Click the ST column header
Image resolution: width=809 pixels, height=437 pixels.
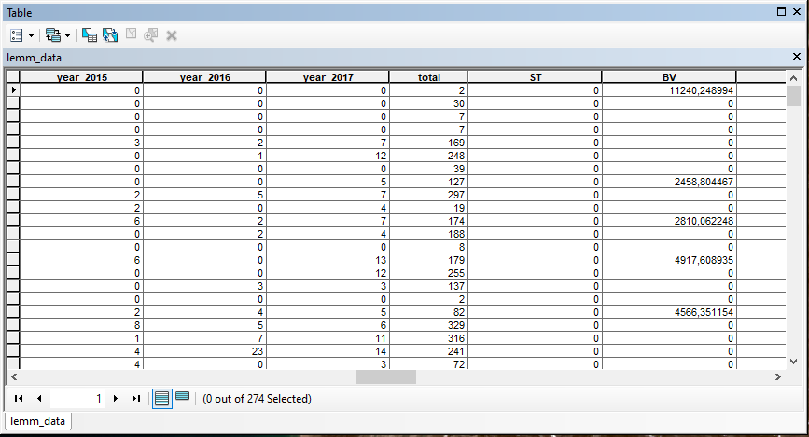click(535, 77)
